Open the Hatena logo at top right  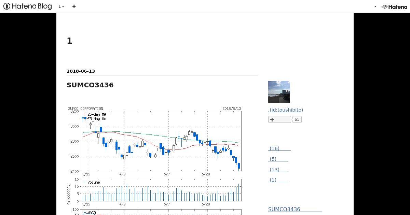[x=394, y=6]
